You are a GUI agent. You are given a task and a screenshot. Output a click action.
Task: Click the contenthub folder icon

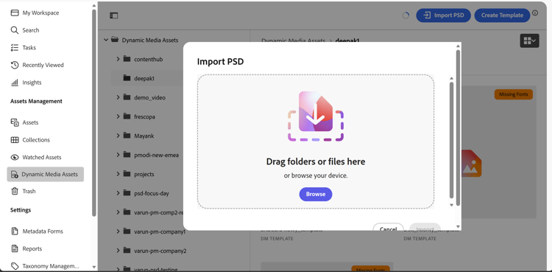(x=127, y=59)
